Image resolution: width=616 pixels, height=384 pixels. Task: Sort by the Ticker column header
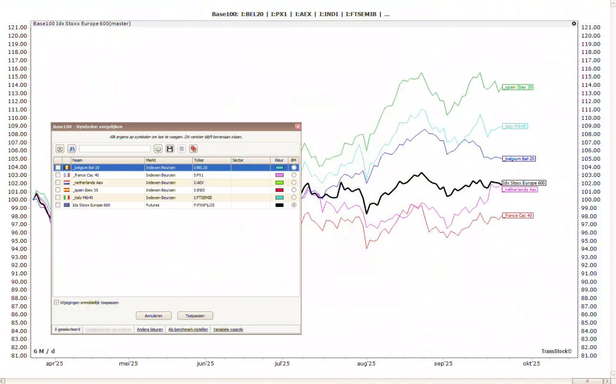click(x=211, y=160)
